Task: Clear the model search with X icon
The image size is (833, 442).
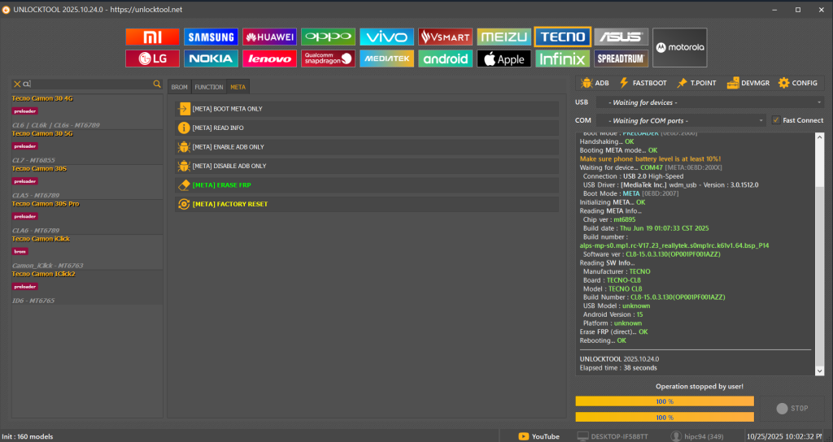Action: click(17, 84)
